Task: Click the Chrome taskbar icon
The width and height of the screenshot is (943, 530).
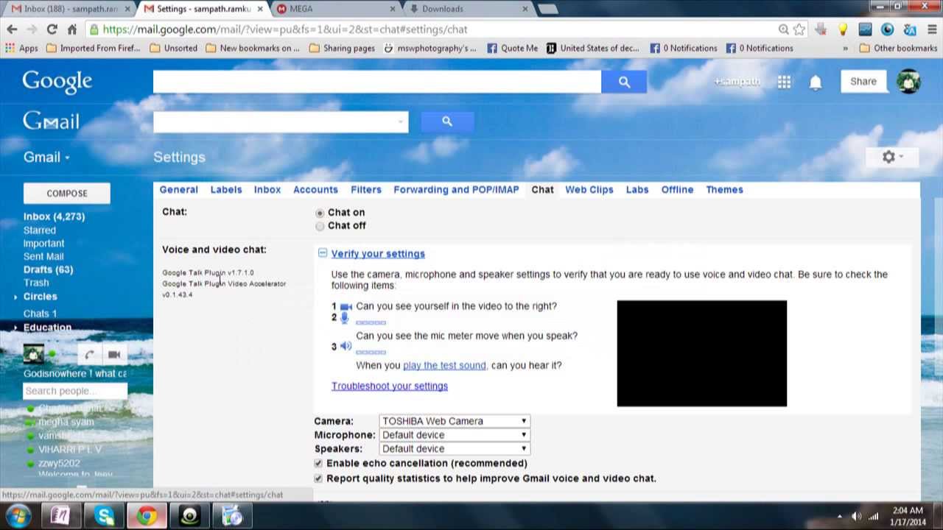Action: point(147,516)
